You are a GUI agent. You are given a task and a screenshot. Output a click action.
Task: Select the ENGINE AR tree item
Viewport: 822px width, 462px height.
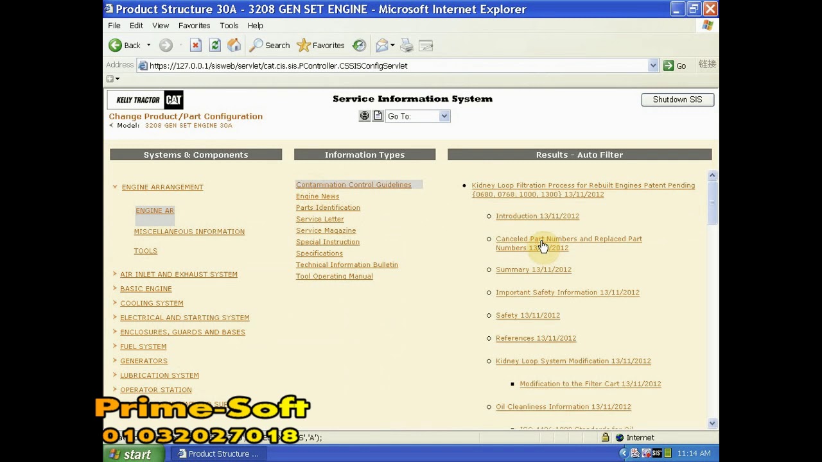(x=155, y=210)
